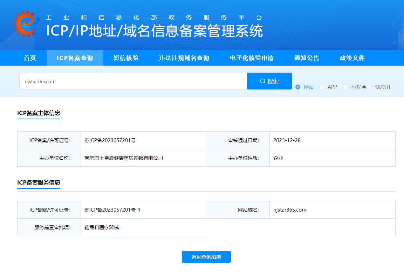Click the magnifier icon in search button
404x280 pixels.
(x=262, y=81)
